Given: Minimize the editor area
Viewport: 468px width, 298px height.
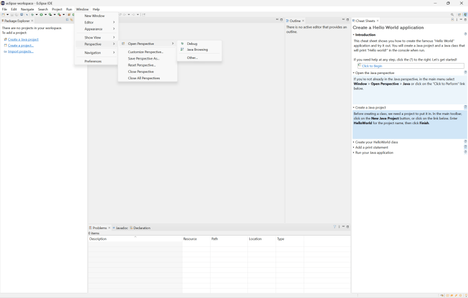Looking at the screenshot, I should pos(277,20).
